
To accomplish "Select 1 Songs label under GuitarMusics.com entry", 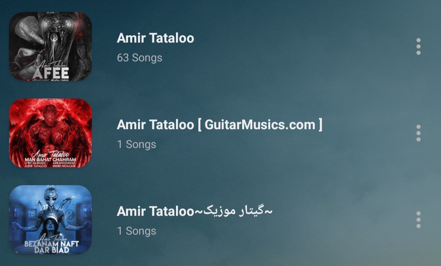I will click(x=136, y=144).
